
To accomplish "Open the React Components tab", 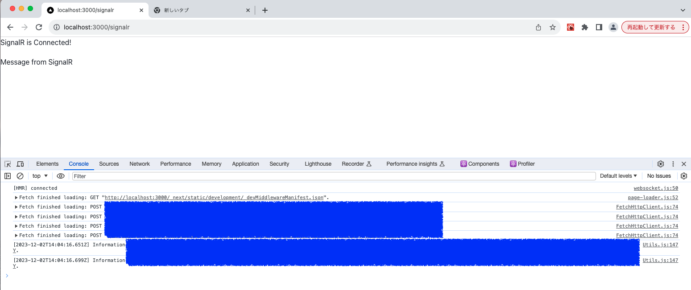I will [x=480, y=164].
